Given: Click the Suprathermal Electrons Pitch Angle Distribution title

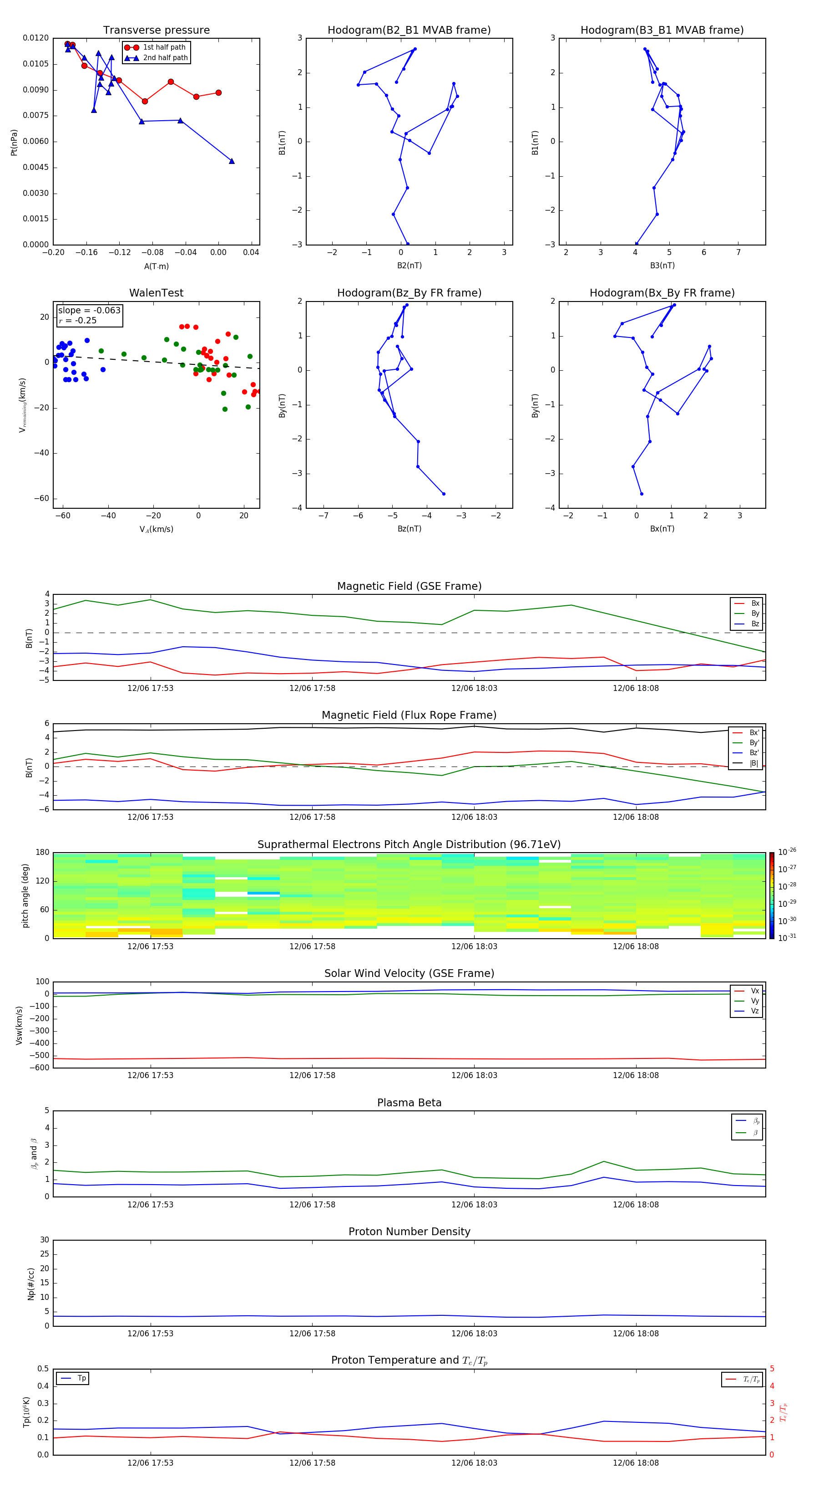Looking at the screenshot, I should (409, 845).
